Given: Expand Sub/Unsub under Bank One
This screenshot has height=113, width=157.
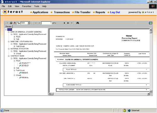Looking at the screenshot, I should pos(14,46).
